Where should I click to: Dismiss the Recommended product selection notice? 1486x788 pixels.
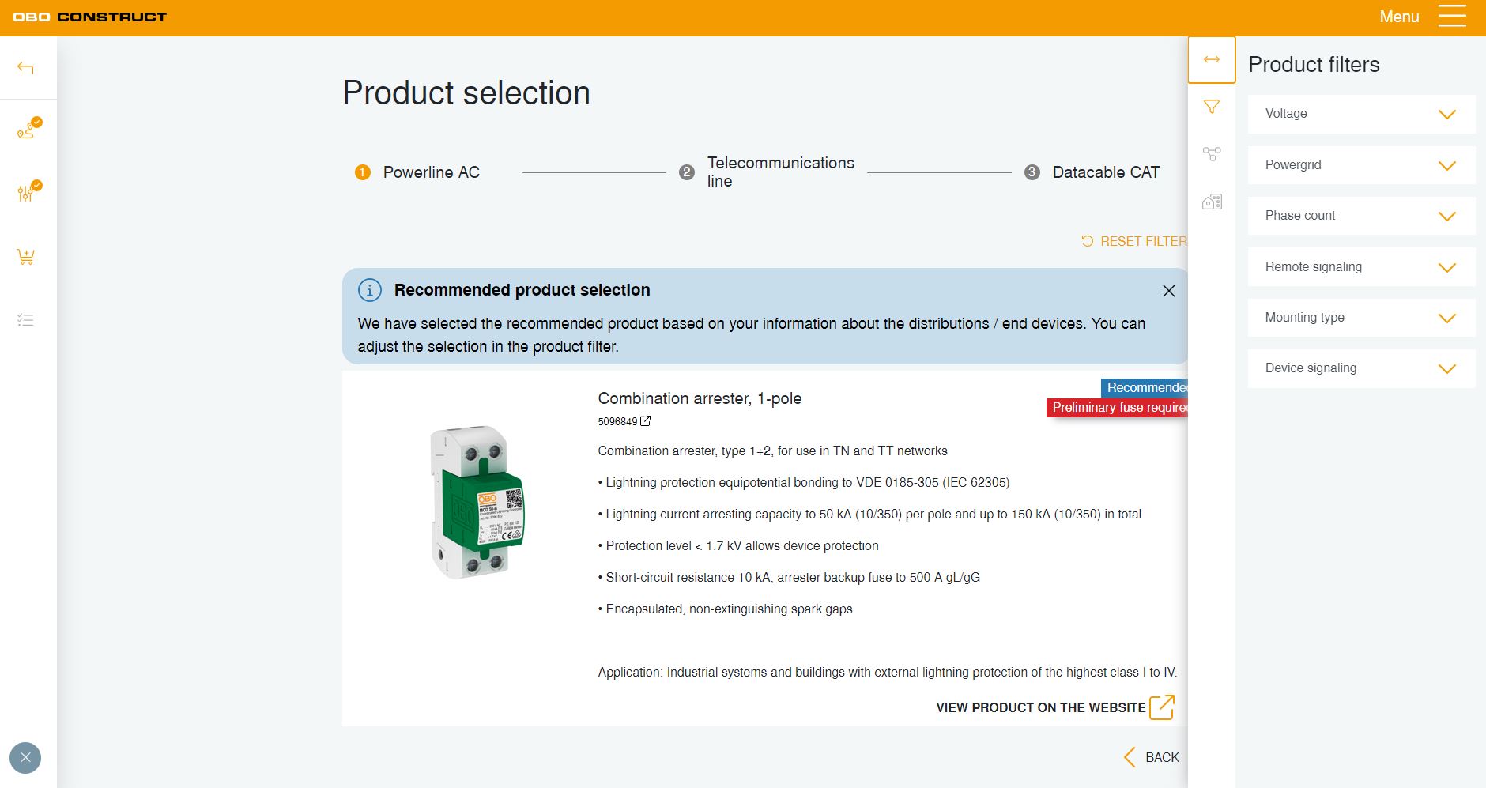click(x=1168, y=291)
